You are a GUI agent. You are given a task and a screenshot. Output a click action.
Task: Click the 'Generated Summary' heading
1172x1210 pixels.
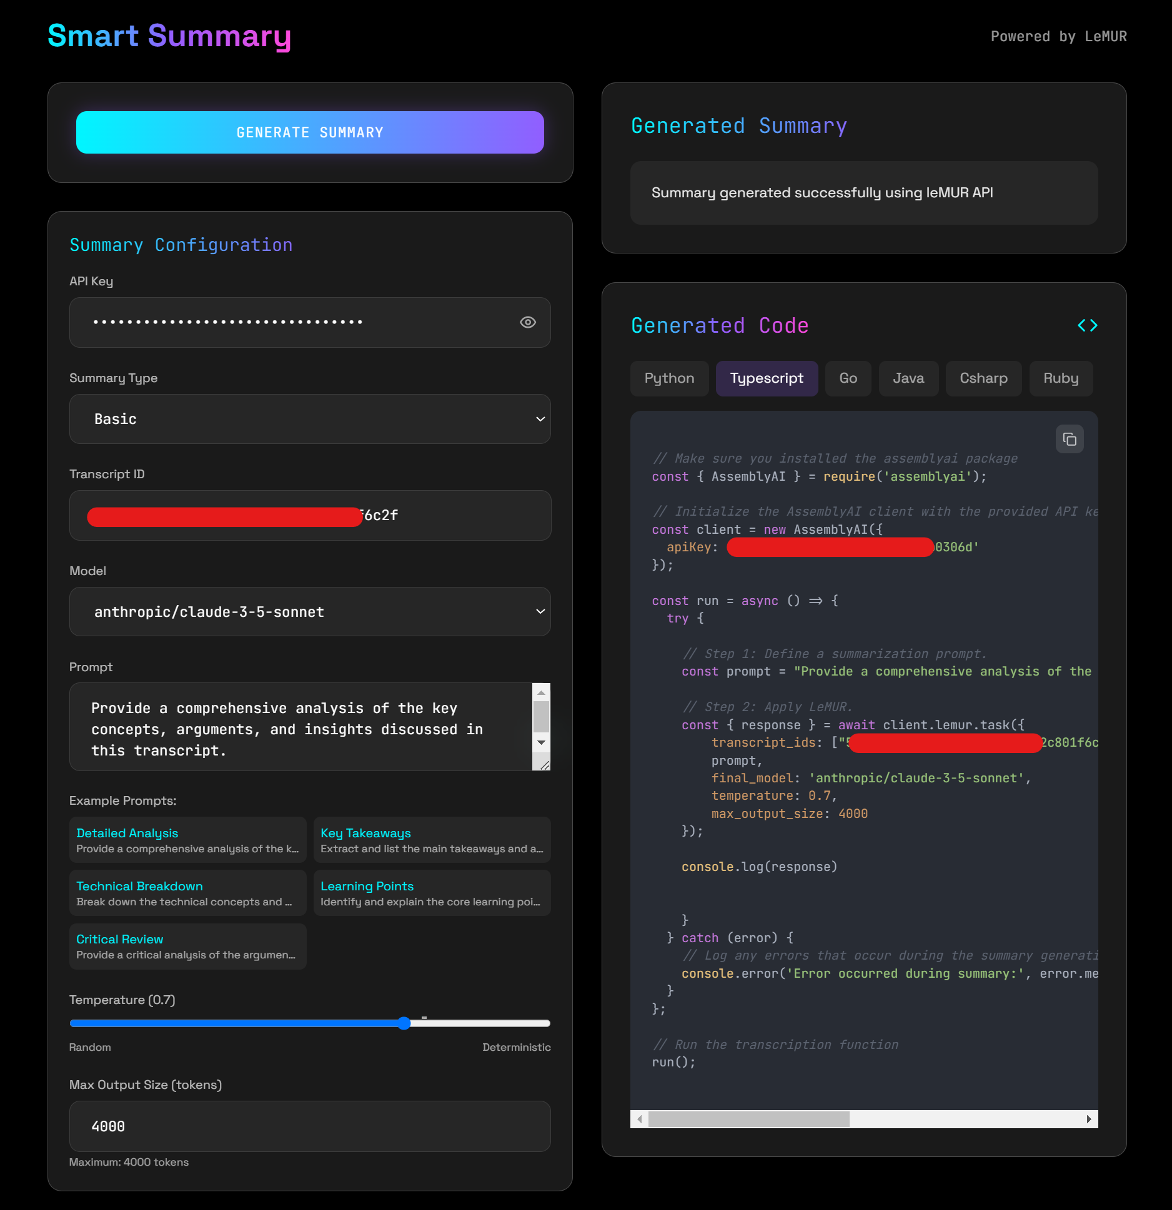[x=739, y=126]
